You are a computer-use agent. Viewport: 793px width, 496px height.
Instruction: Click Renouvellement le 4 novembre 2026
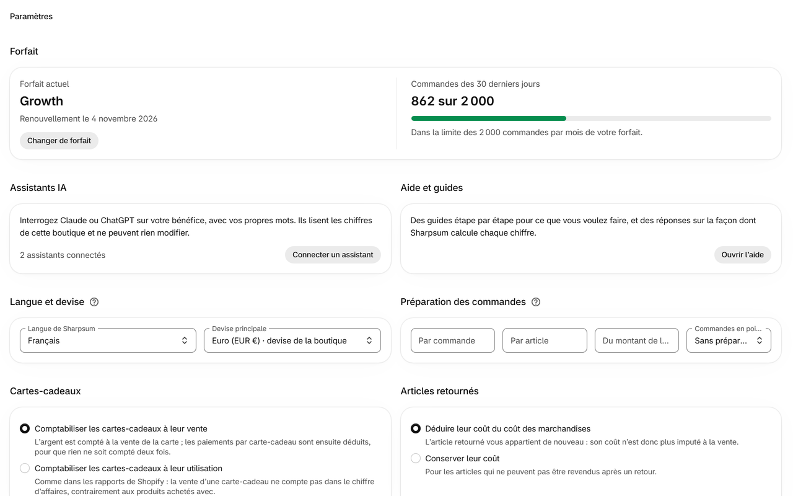coord(89,118)
